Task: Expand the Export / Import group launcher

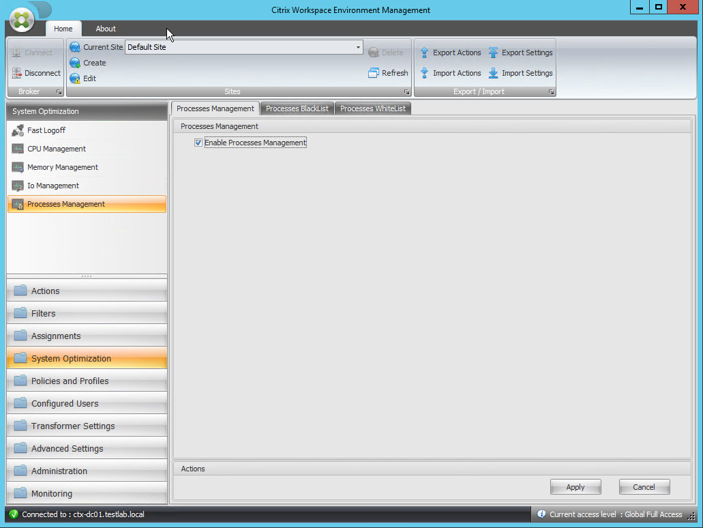Action: [551, 92]
